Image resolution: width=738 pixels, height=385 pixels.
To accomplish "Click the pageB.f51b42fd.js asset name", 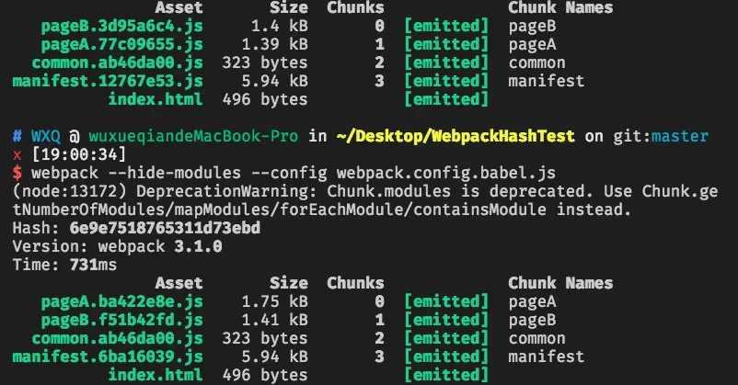I will (121, 320).
